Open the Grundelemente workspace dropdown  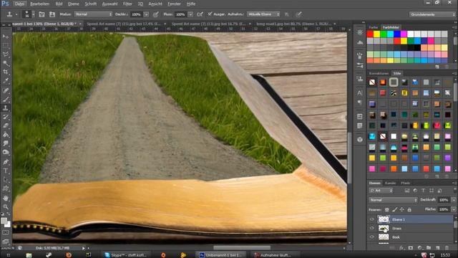(432, 14)
